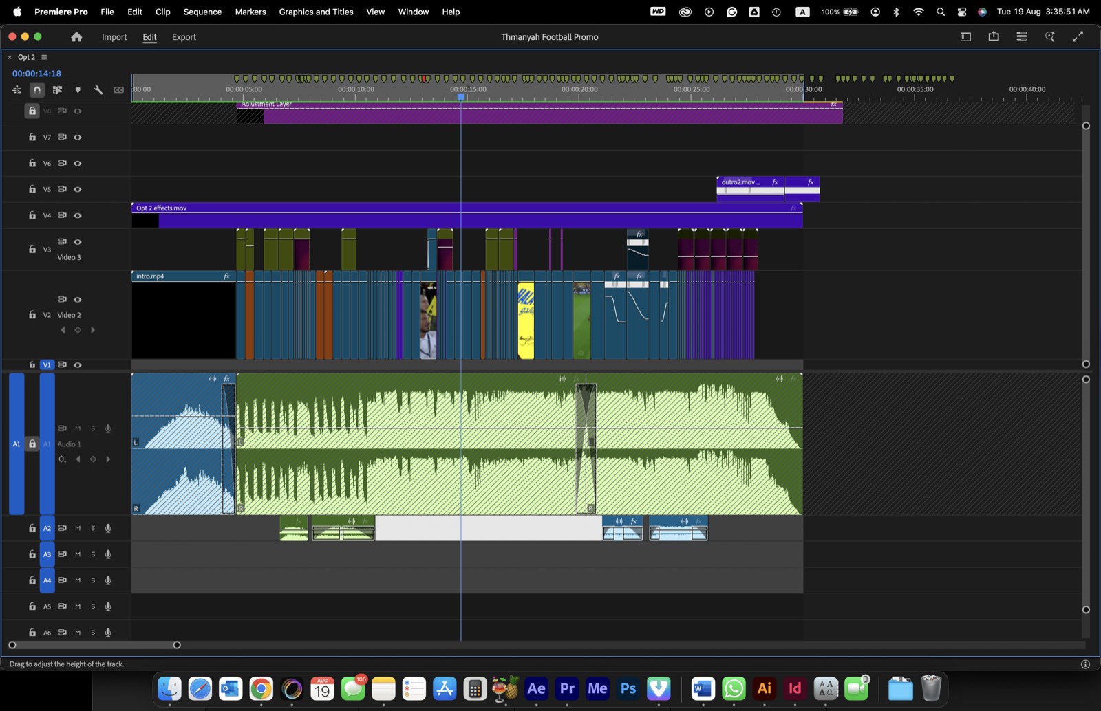The image size is (1101, 711).
Task: Toggle Snap in Timeline magnet icon
Action: point(37,89)
